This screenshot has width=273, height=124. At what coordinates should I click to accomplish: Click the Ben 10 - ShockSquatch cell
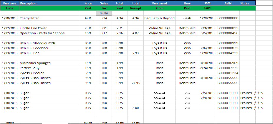[x=49, y=43]
